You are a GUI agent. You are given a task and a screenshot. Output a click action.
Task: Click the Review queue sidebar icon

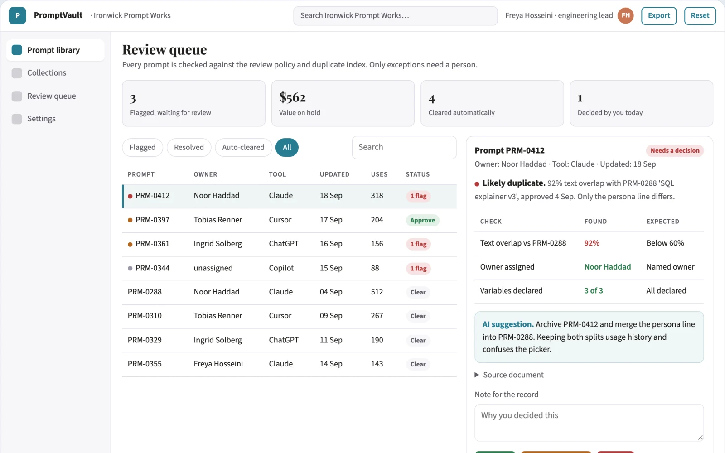[17, 96]
